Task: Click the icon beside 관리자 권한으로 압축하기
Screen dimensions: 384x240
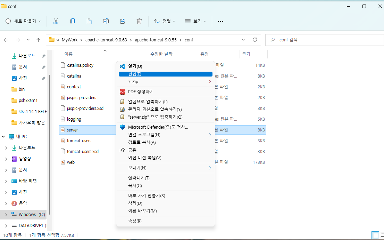Action: tap(123, 109)
